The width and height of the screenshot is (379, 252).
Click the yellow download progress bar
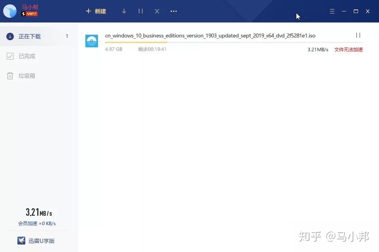tap(136, 42)
